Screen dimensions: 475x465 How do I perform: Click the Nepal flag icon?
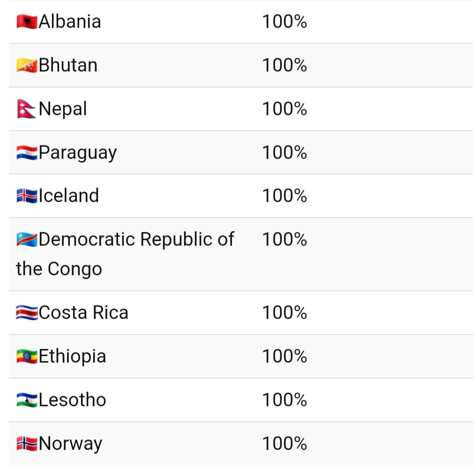[27, 109]
